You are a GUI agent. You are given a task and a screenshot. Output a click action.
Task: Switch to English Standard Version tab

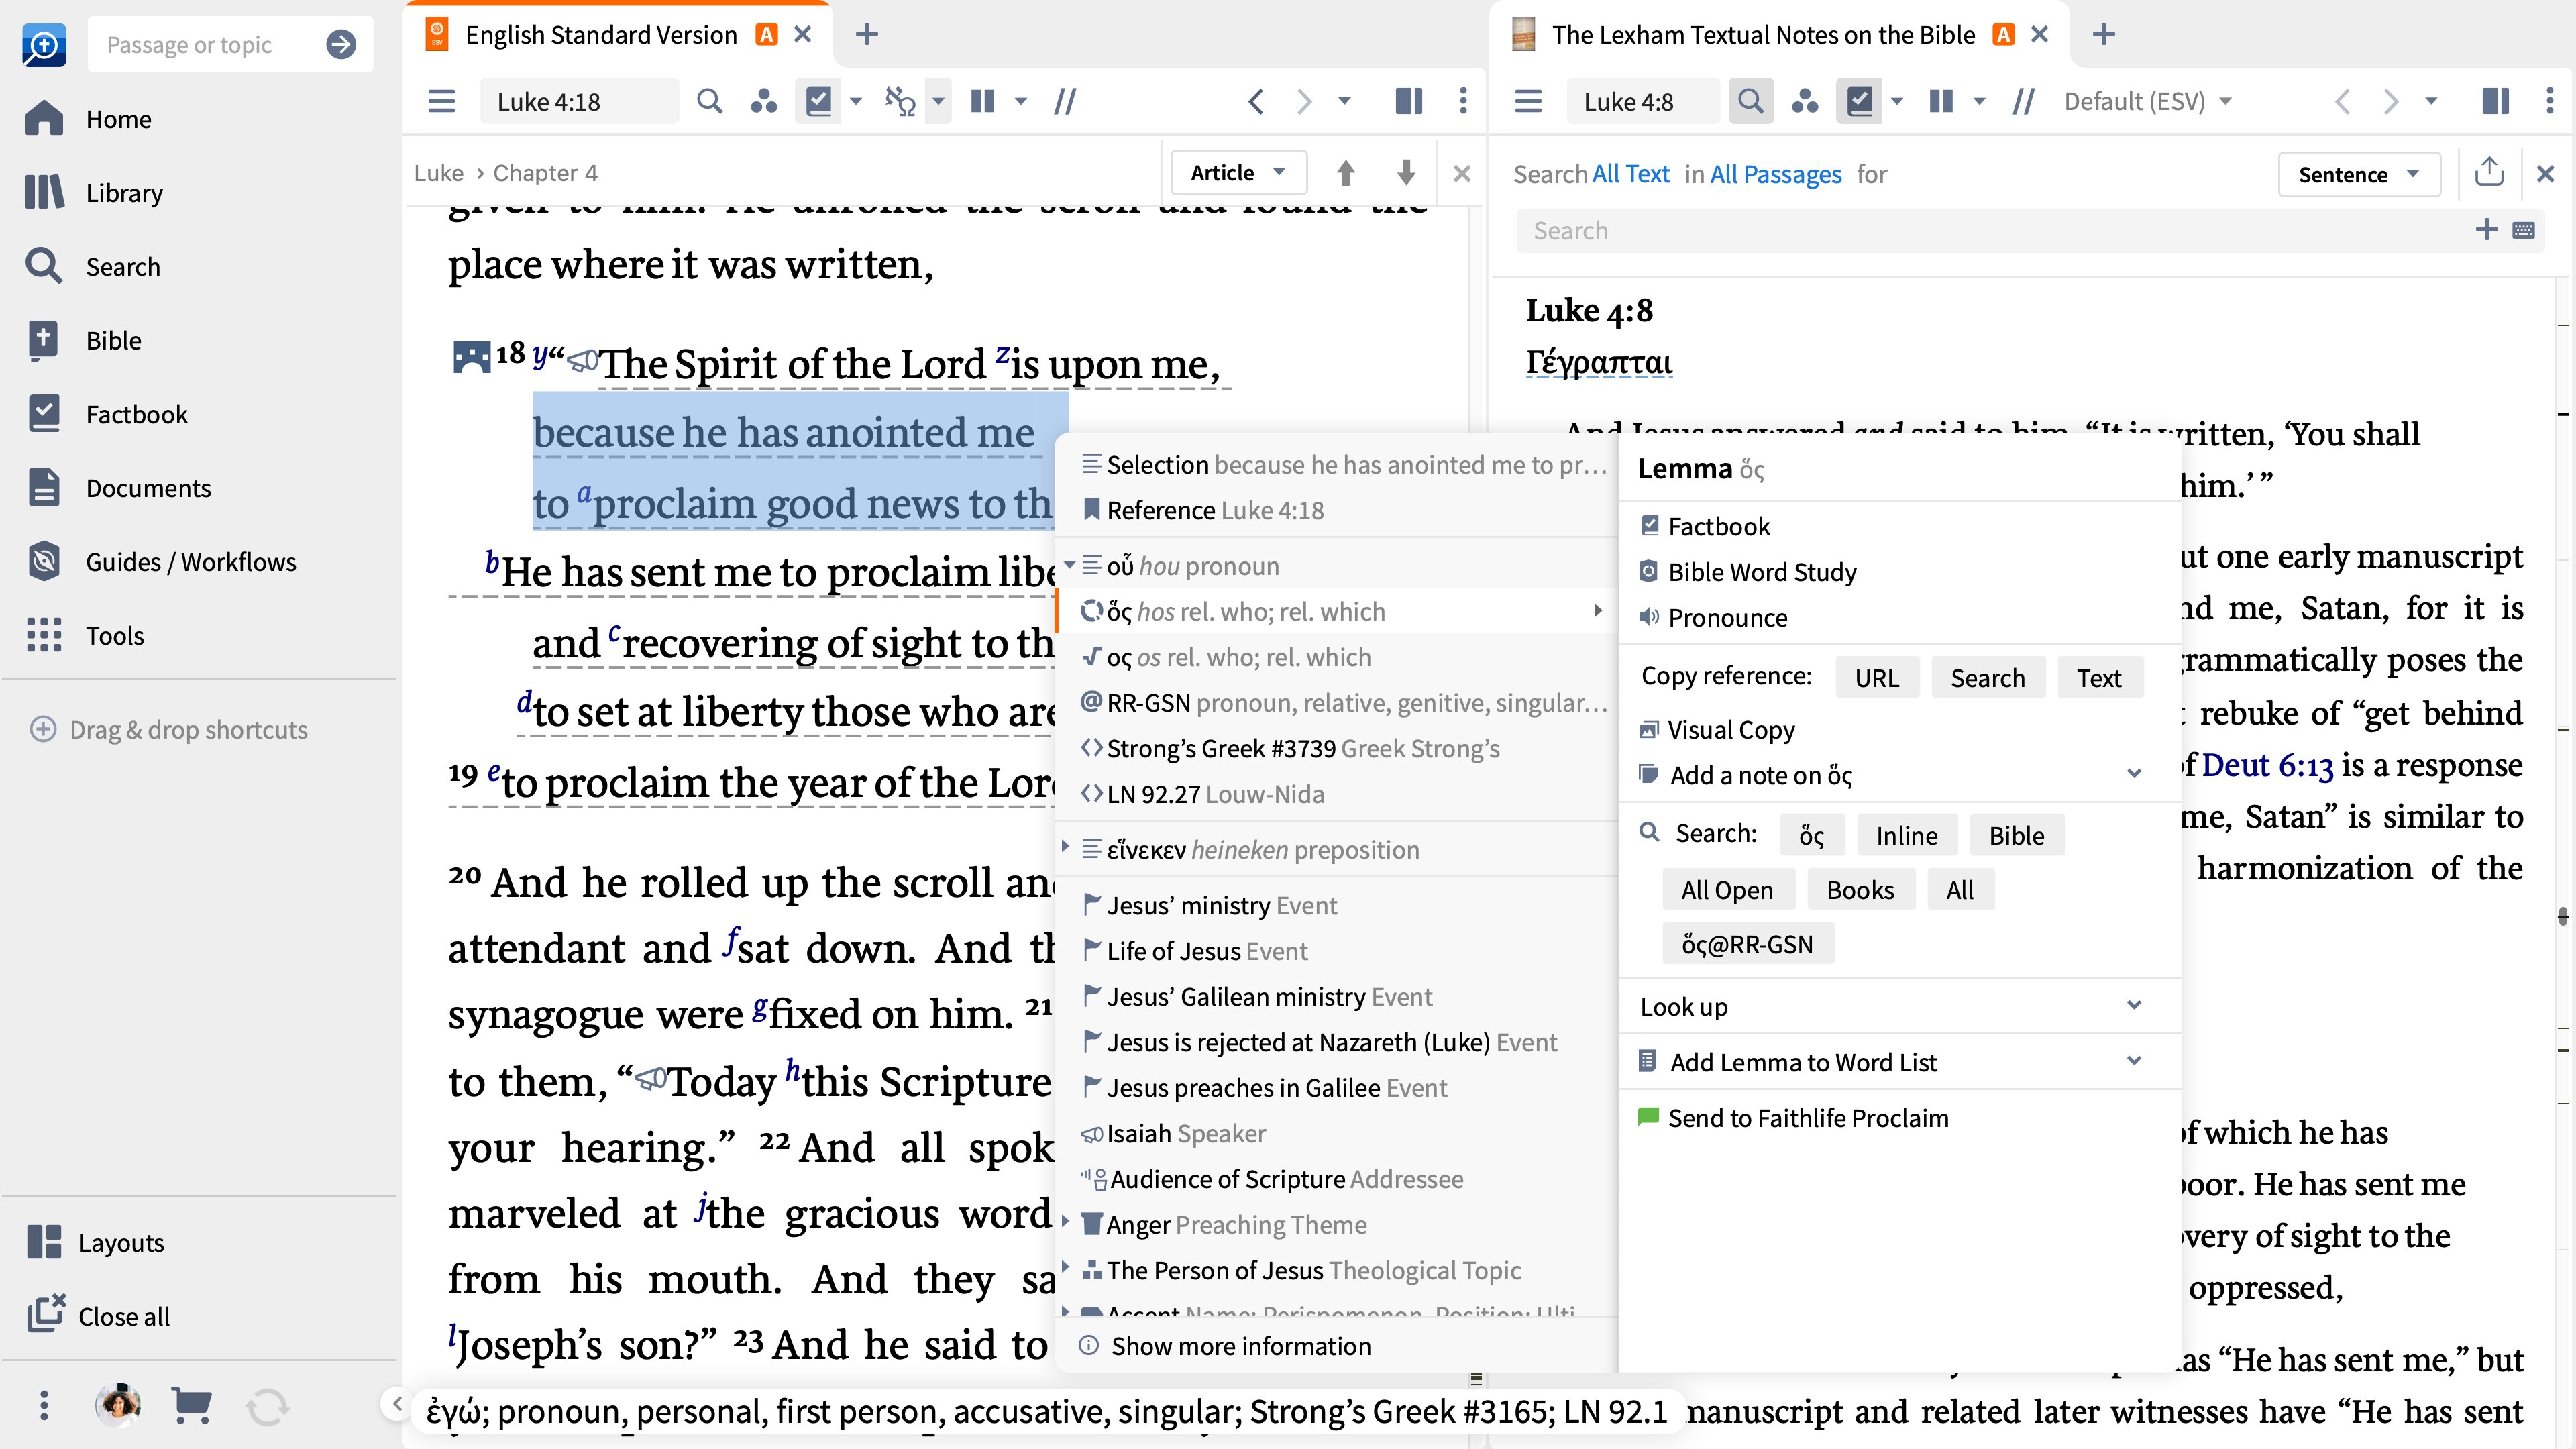[x=600, y=35]
